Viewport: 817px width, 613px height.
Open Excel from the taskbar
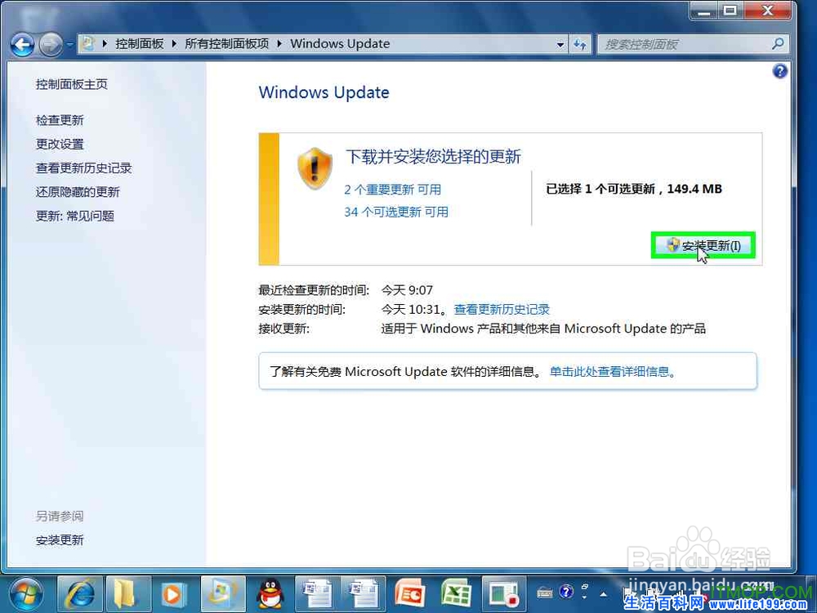pos(457,594)
